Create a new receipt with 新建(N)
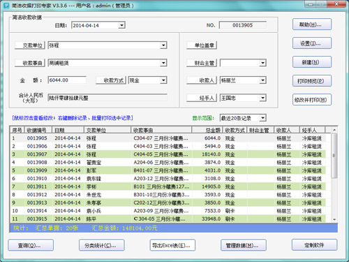Viewport: 349px width, 262px height. [x=312, y=62]
